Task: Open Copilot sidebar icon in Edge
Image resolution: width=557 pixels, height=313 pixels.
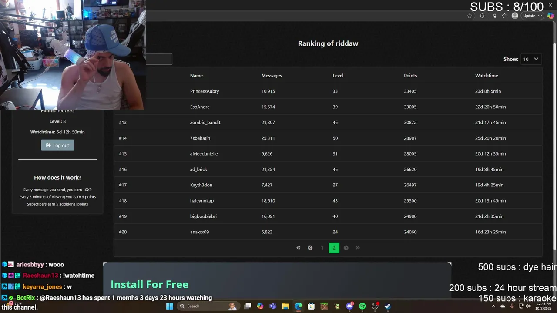Action: (x=550, y=16)
